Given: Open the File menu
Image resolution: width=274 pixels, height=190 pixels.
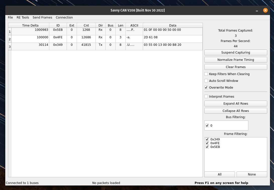Looking at the screenshot, I should 10,18.
